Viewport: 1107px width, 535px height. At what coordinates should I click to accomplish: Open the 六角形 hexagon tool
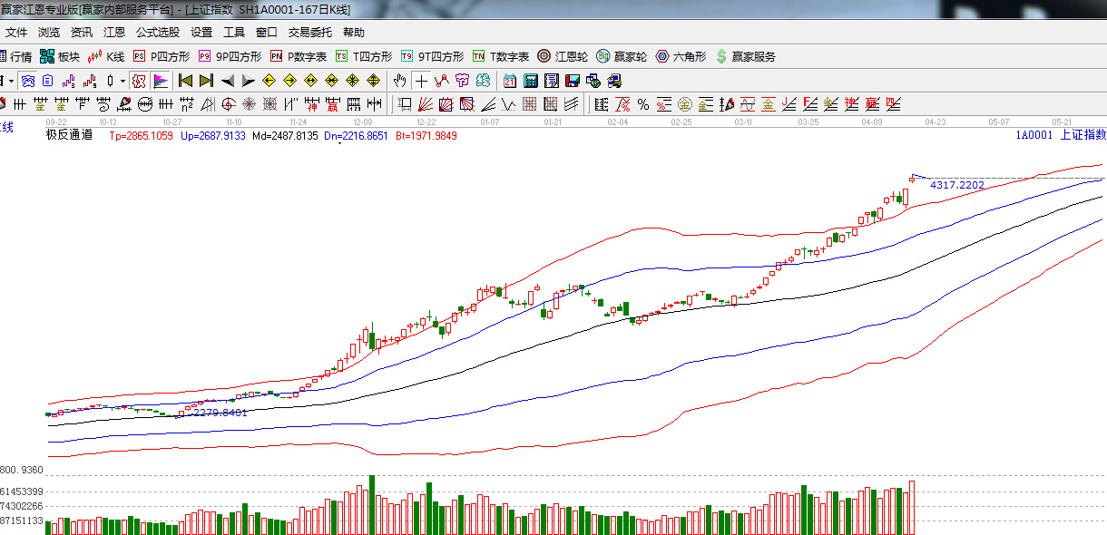pos(681,56)
